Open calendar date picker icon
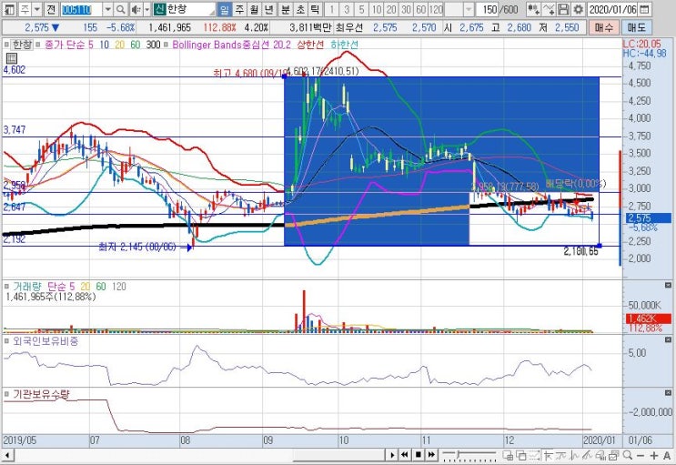The height and width of the screenshot is (465, 676). tap(644, 9)
